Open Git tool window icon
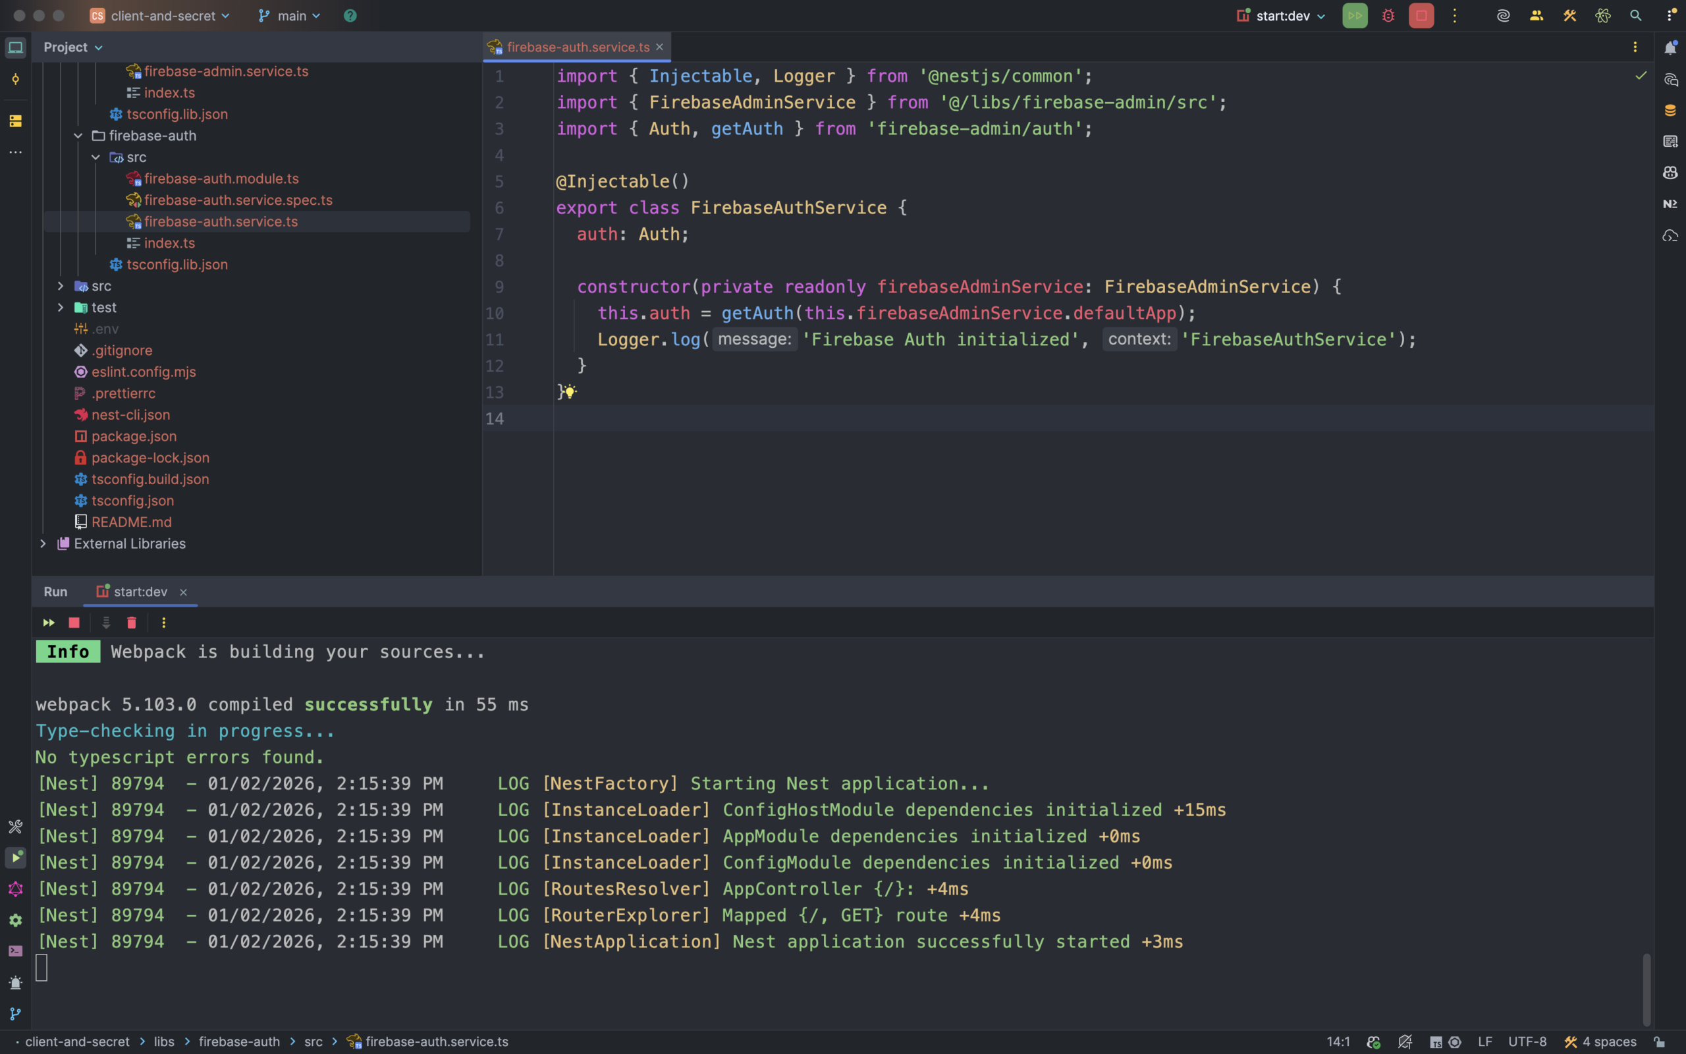This screenshot has width=1686, height=1054. click(x=15, y=1014)
